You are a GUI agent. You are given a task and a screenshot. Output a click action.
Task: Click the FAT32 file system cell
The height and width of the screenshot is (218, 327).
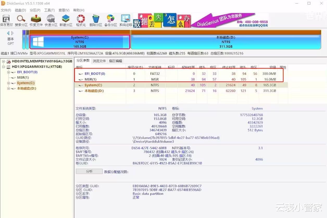[x=155, y=74]
